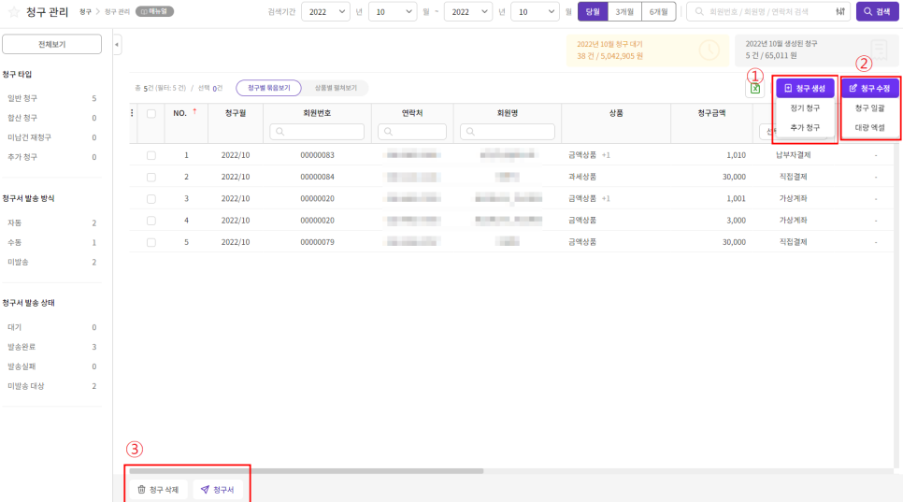Click member number 00000083

pos(317,155)
